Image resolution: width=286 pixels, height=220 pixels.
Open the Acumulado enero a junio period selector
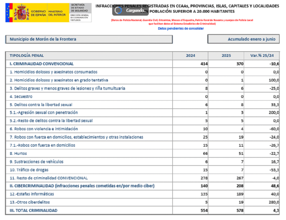coord(243,39)
